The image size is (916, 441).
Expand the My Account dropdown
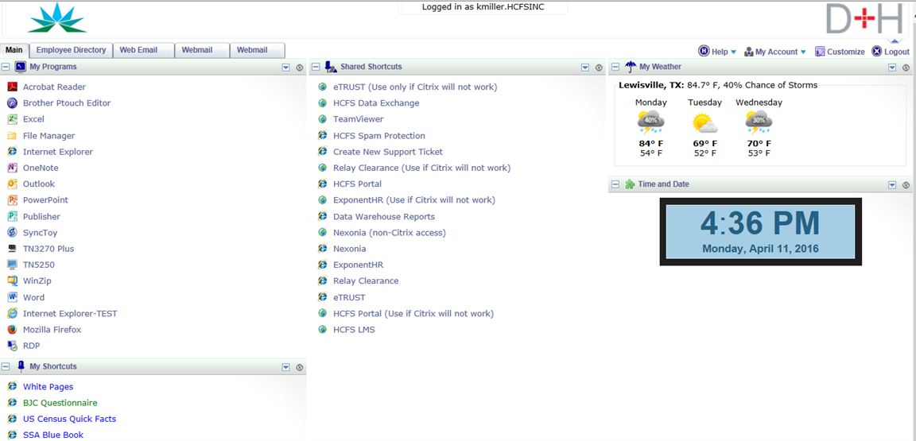tap(803, 52)
